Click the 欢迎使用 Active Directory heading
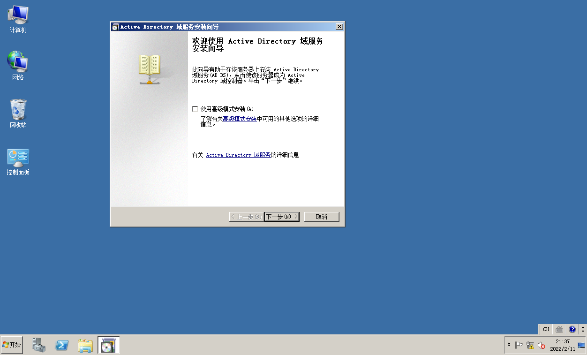587x355 pixels. point(258,45)
